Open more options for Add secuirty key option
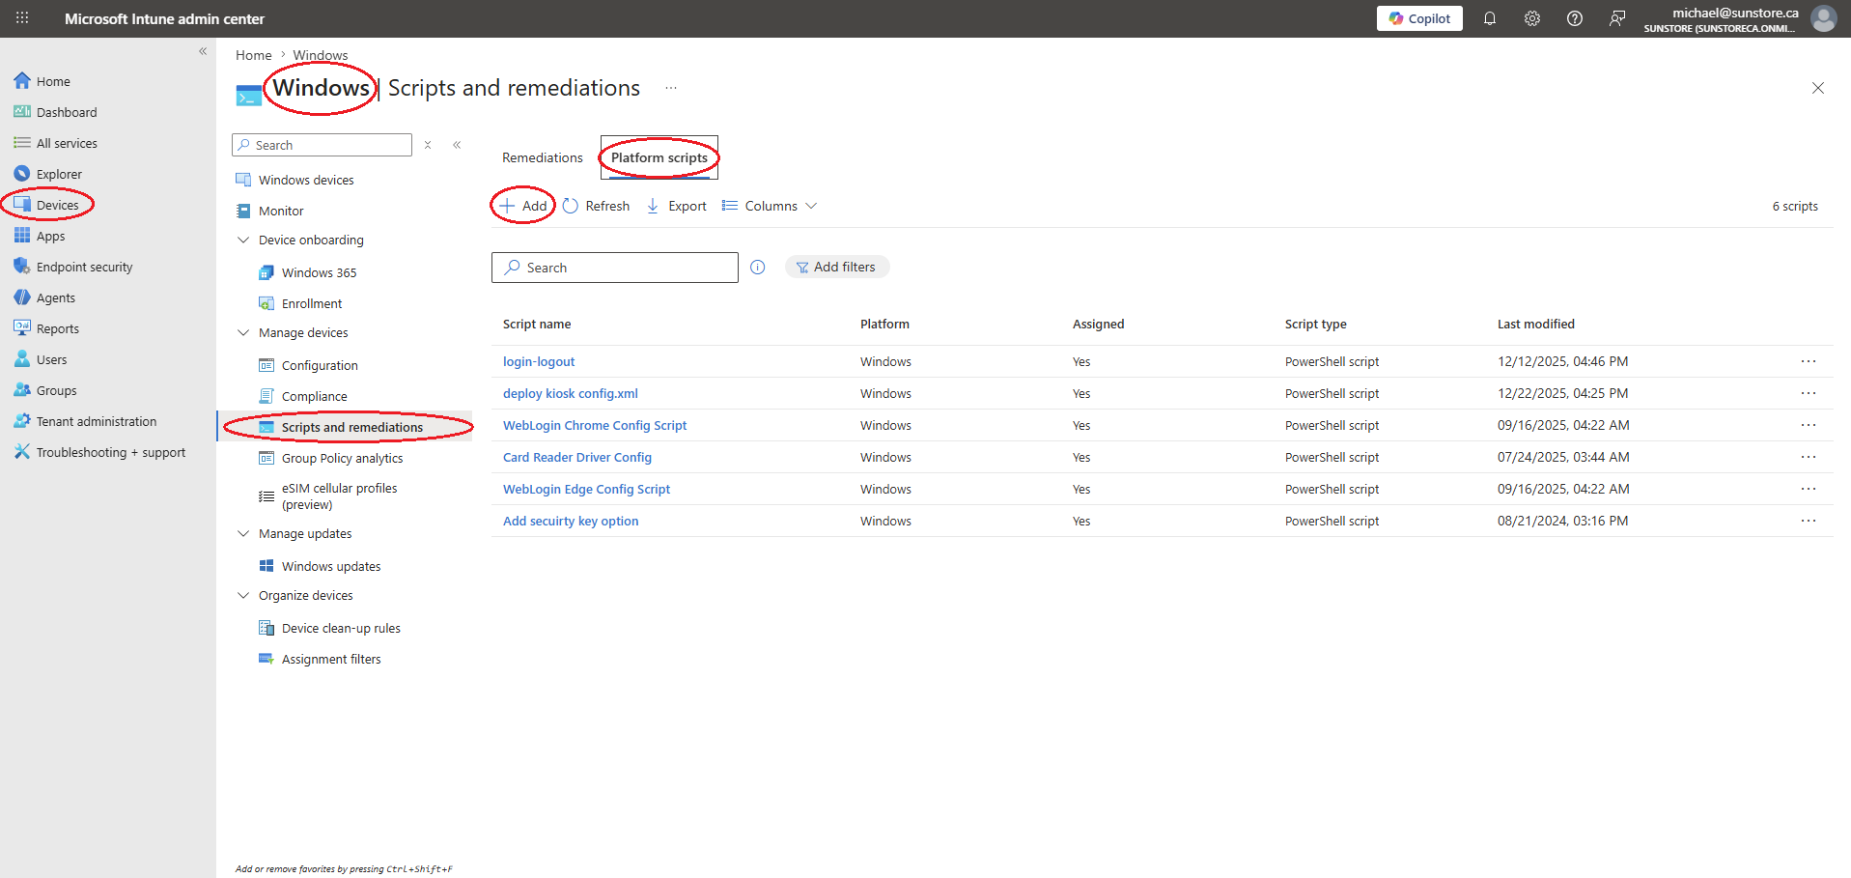Viewport: 1851px width, 878px height. click(1809, 521)
